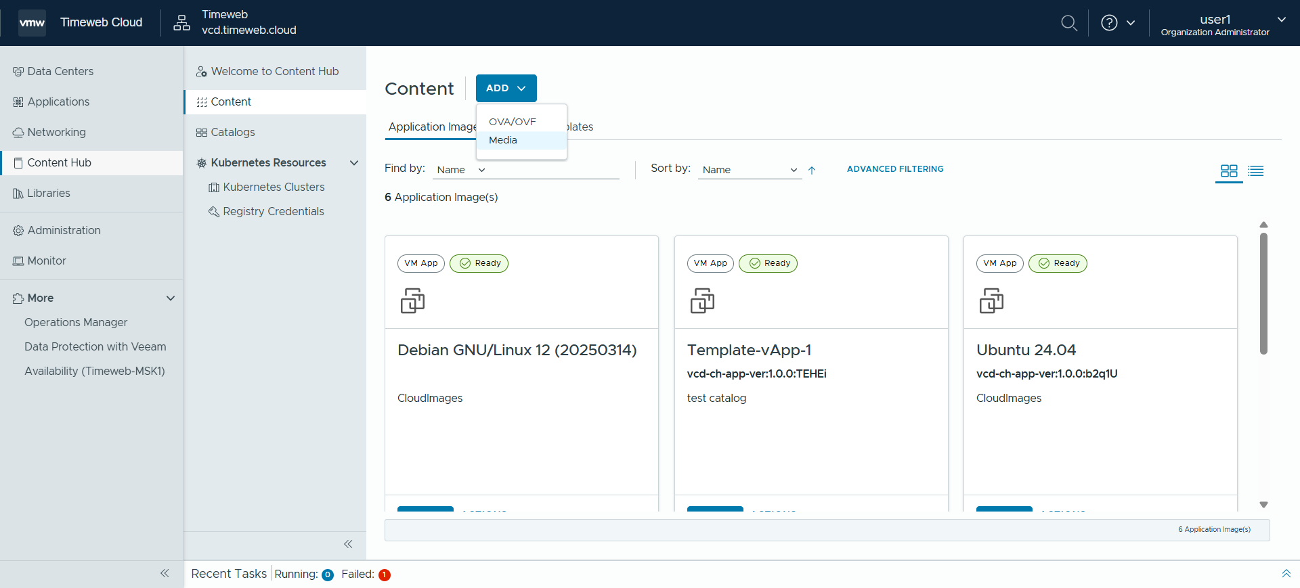Click the vmw logo icon
This screenshot has width=1300, height=588.
click(x=32, y=23)
